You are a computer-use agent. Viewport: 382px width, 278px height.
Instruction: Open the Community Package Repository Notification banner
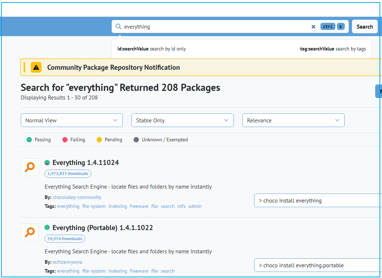201,67
